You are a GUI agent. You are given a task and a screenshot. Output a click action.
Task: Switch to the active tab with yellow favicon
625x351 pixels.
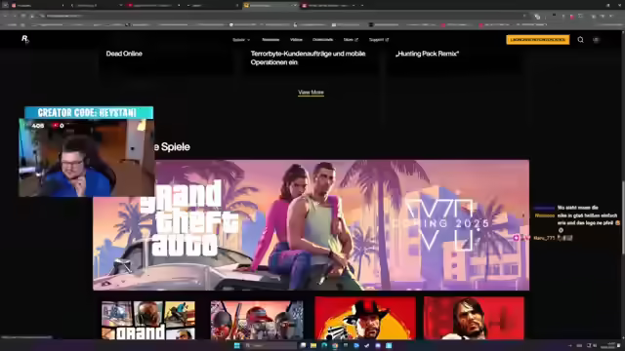(270, 5)
